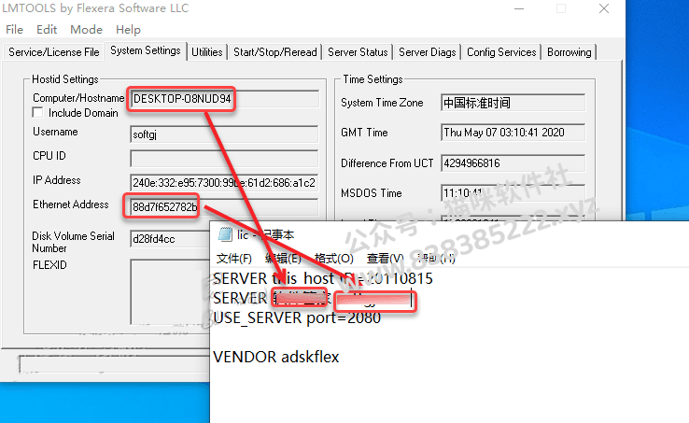Open the Help menu in LMTOOLS
Screen dimensions: 689x423
(x=128, y=30)
